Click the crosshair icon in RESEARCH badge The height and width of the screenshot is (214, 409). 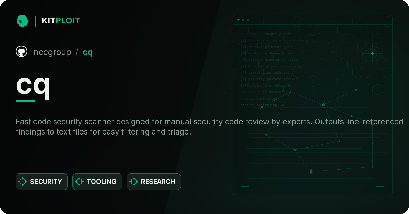point(134,182)
